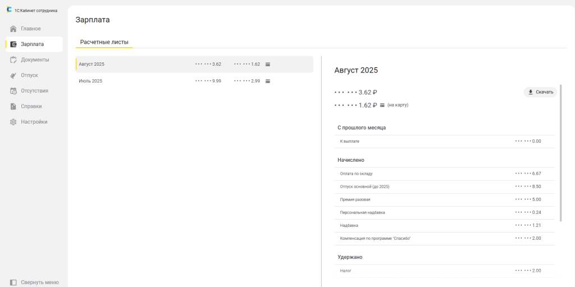Click the Налог deduction line
The image size is (575, 287).
tap(346, 271)
